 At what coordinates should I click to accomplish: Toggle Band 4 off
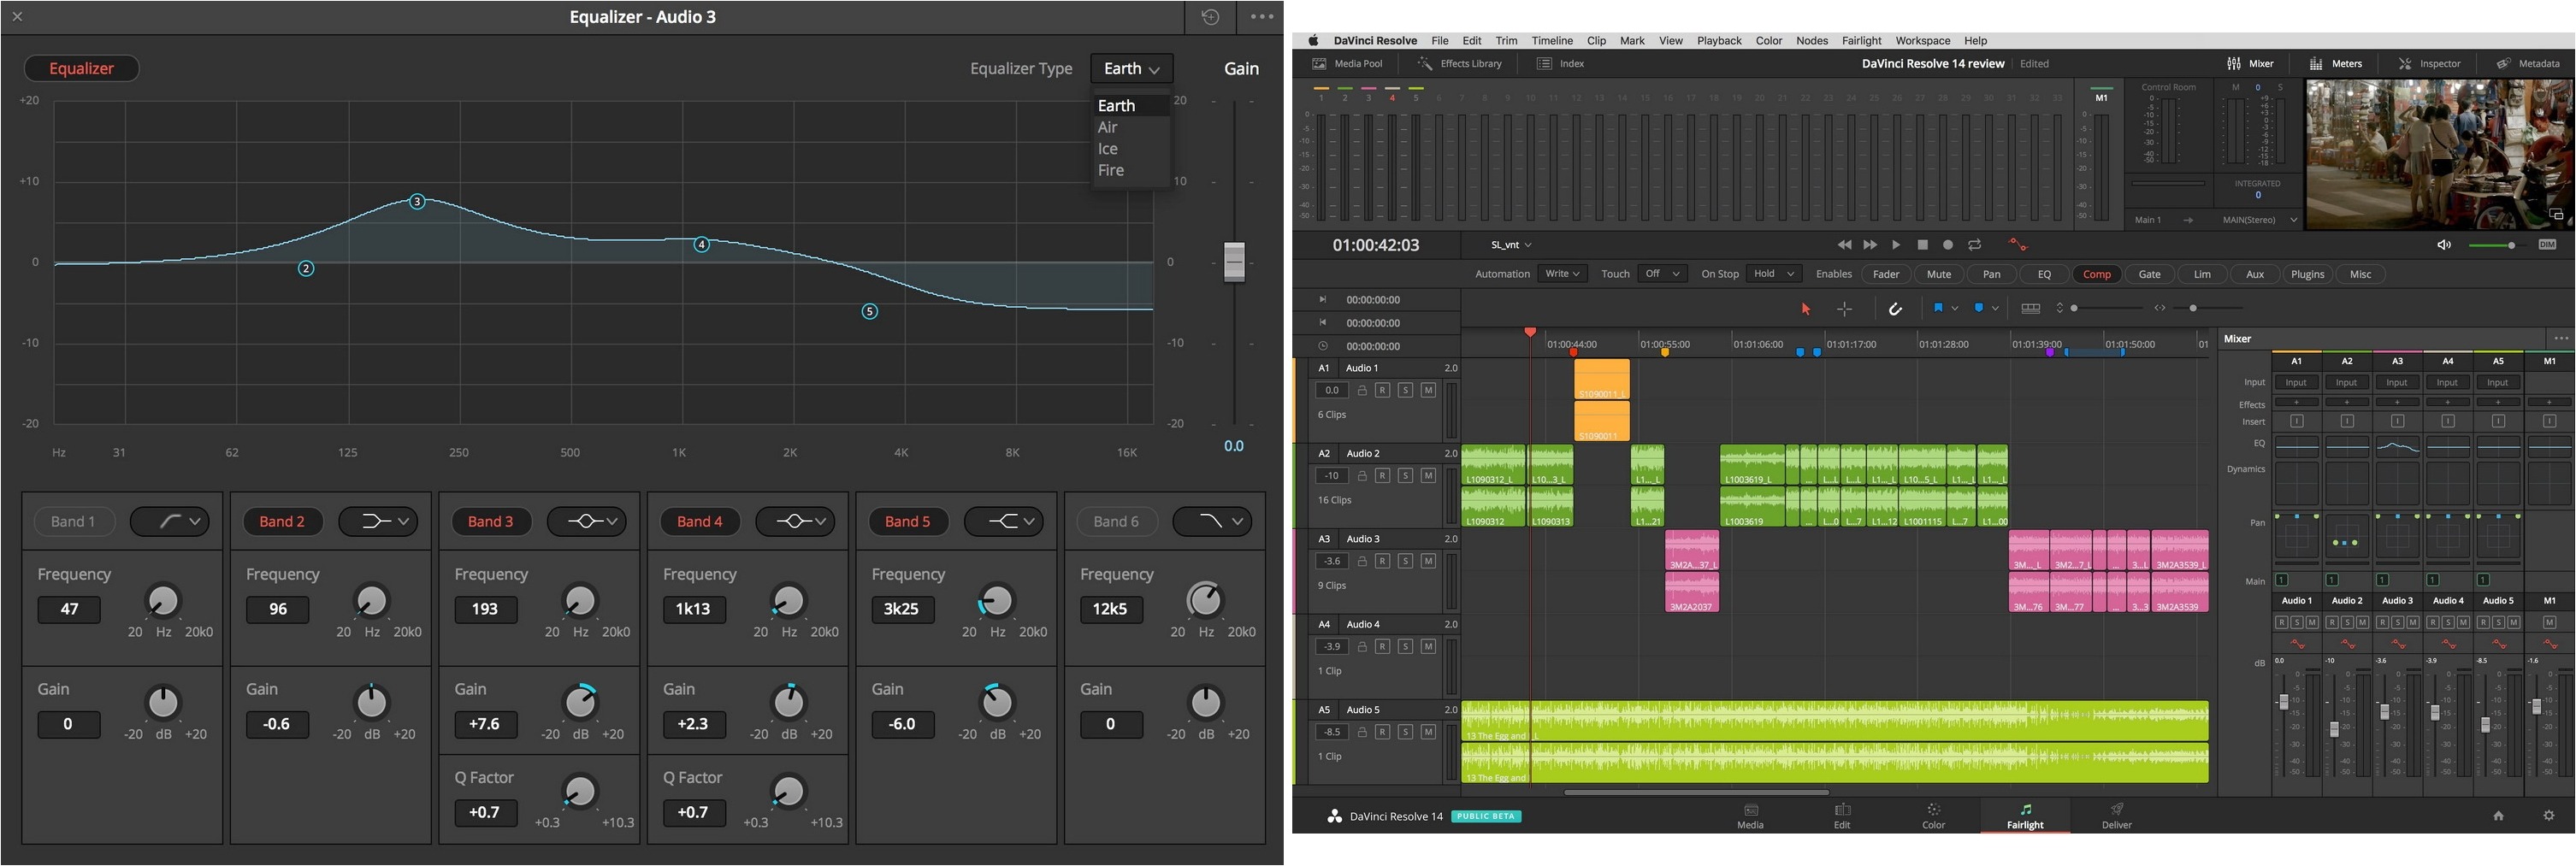(699, 521)
